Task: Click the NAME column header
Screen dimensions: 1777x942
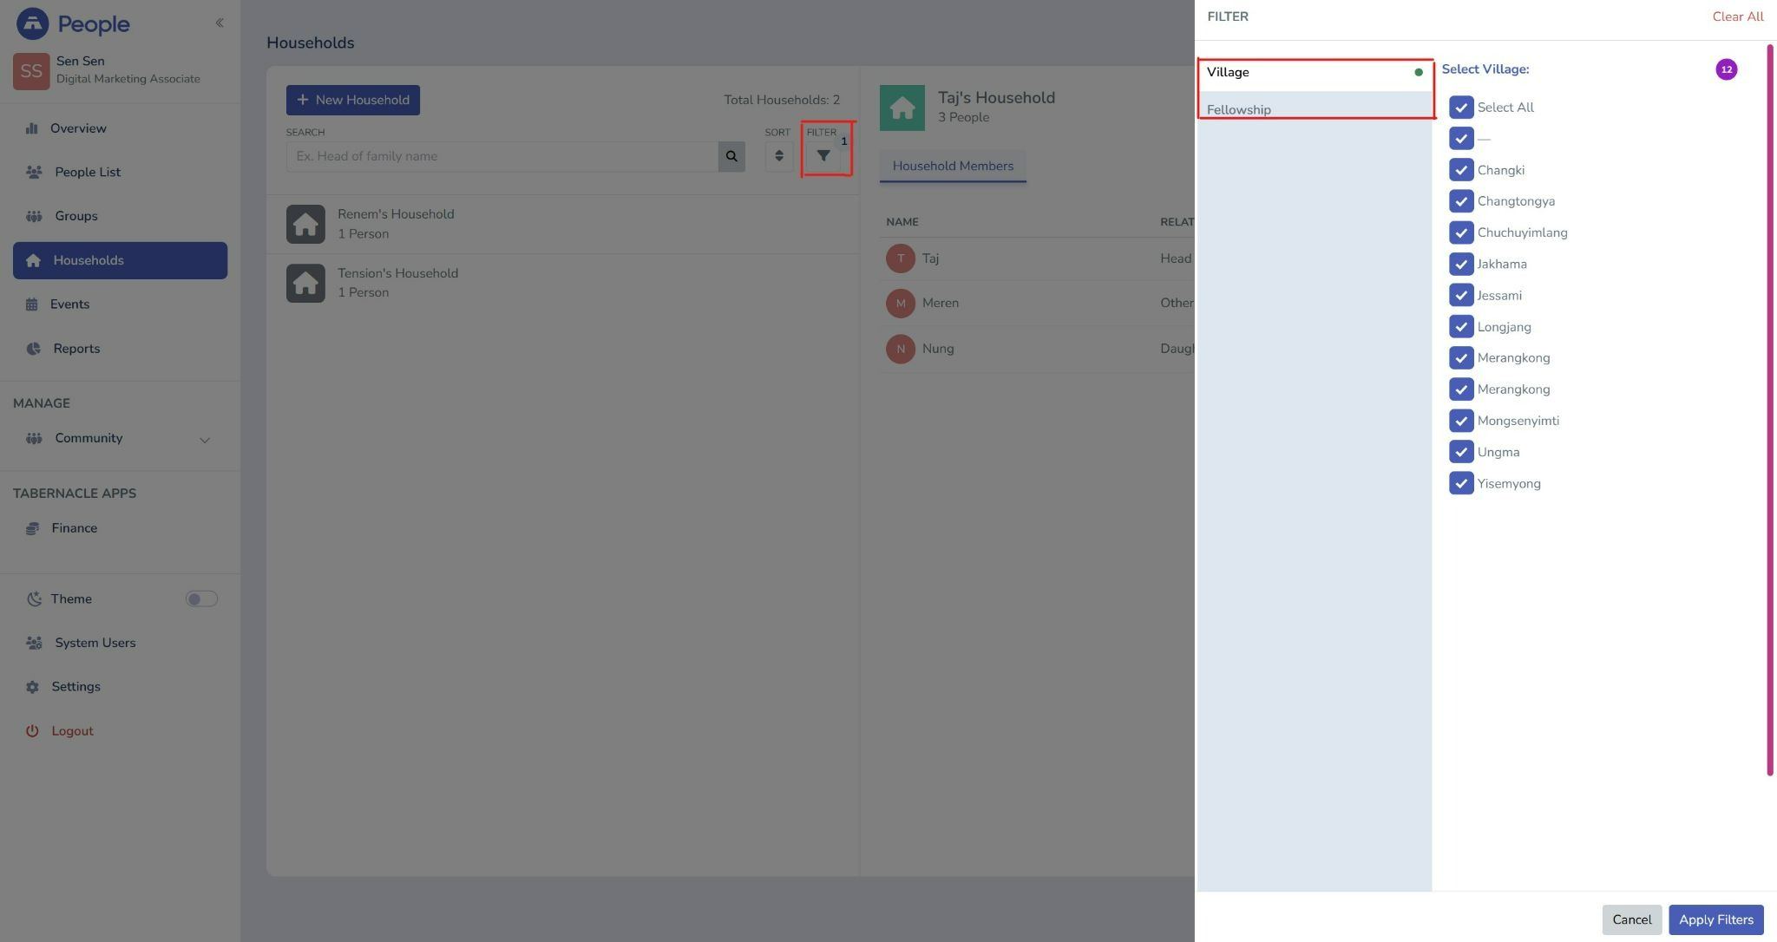Action: (902, 222)
